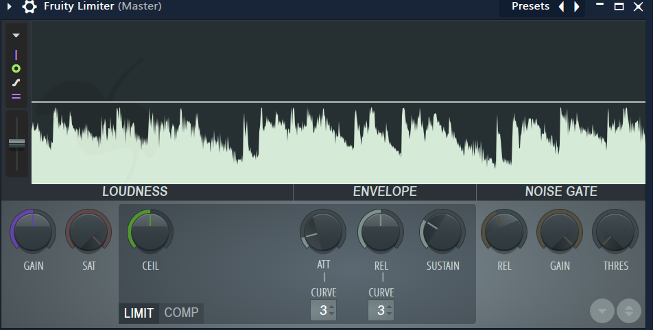Click the Fruity Limiter (Master) title text

coord(102,7)
